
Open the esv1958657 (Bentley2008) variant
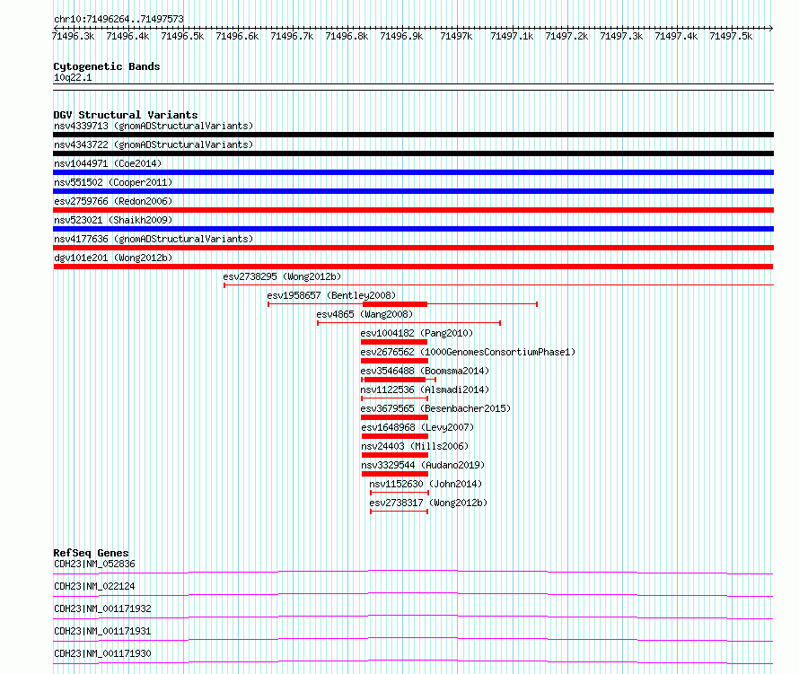click(x=331, y=295)
